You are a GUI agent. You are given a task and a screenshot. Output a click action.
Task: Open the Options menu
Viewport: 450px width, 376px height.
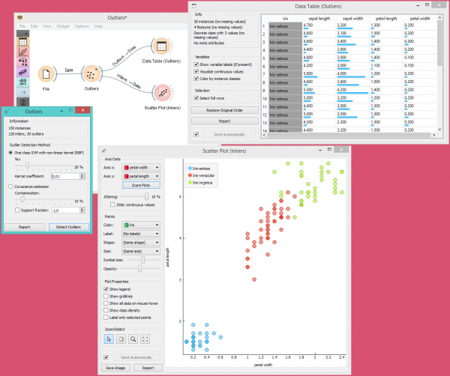pyautogui.click(x=82, y=26)
